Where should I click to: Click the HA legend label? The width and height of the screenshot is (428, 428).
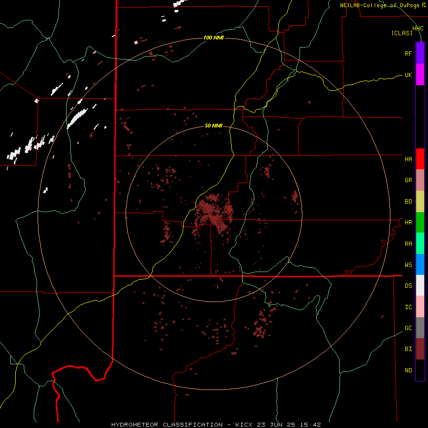(408, 159)
